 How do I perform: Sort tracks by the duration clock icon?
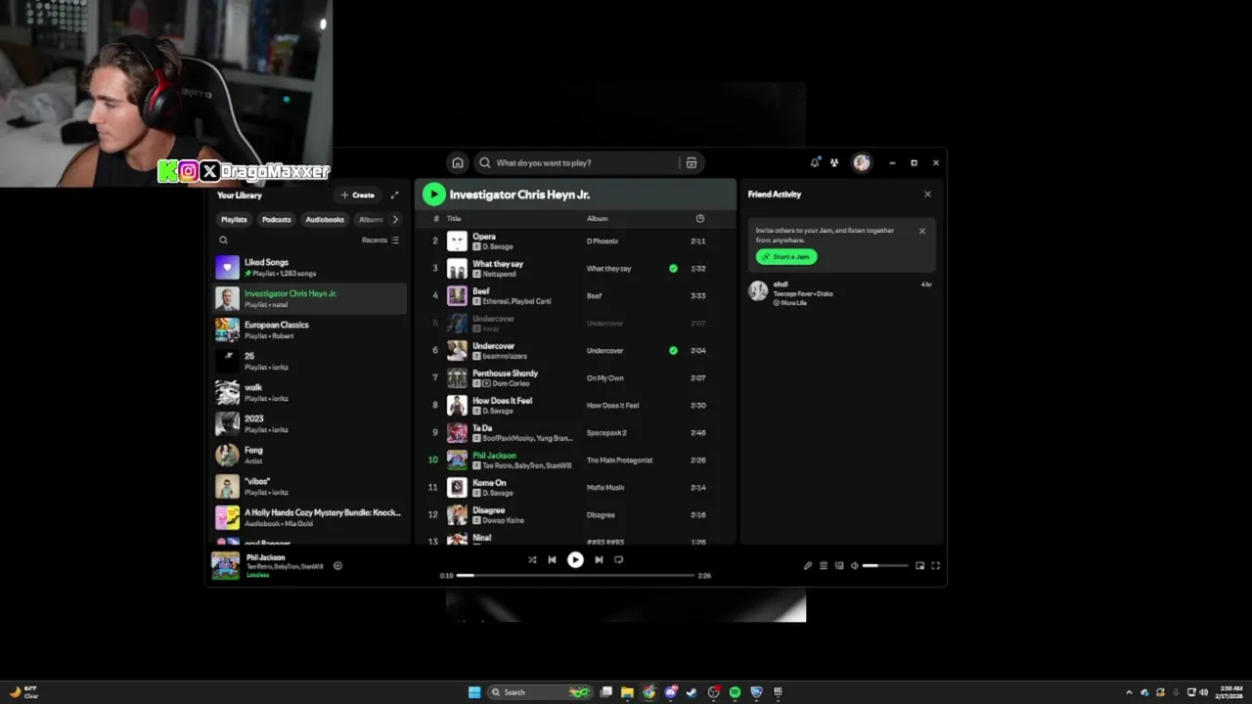click(699, 218)
